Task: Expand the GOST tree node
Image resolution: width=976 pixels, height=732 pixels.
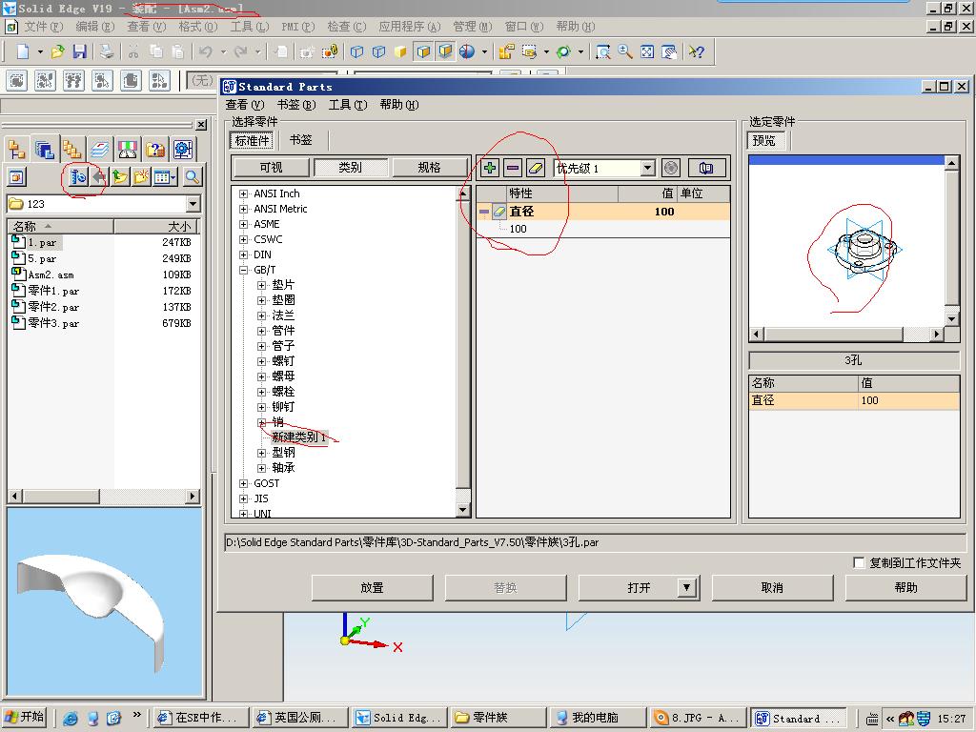Action: coord(243,483)
